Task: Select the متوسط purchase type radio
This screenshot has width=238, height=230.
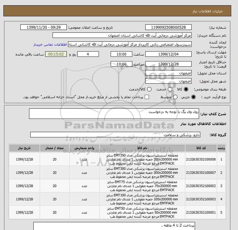Action: click(x=175, y=97)
